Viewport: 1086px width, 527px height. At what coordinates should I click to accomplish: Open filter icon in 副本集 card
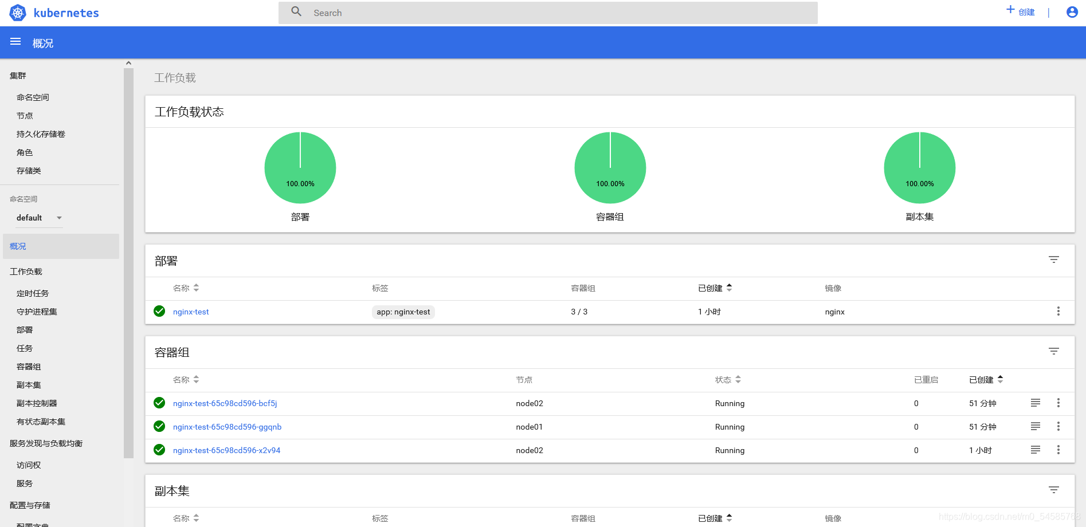1053,490
